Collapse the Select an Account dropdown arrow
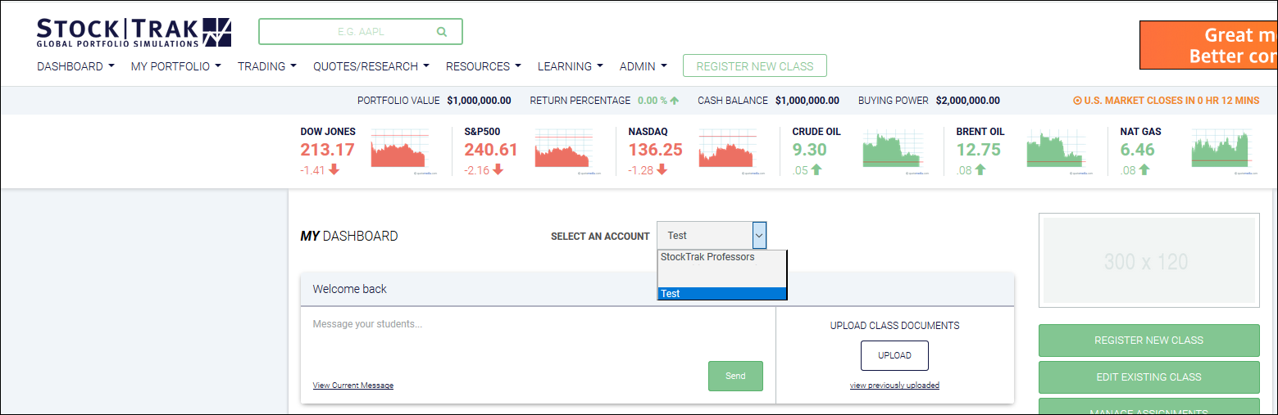Image resolution: width=1278 pixels, height=415 pixels. (759, 236)
